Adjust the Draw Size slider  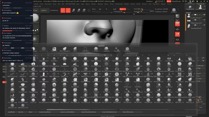pyautogui.click(x=143, y=12)
